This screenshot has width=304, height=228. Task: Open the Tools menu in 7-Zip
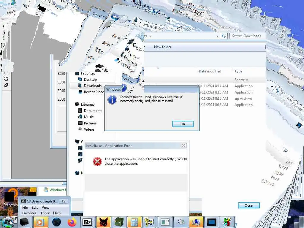45,213
